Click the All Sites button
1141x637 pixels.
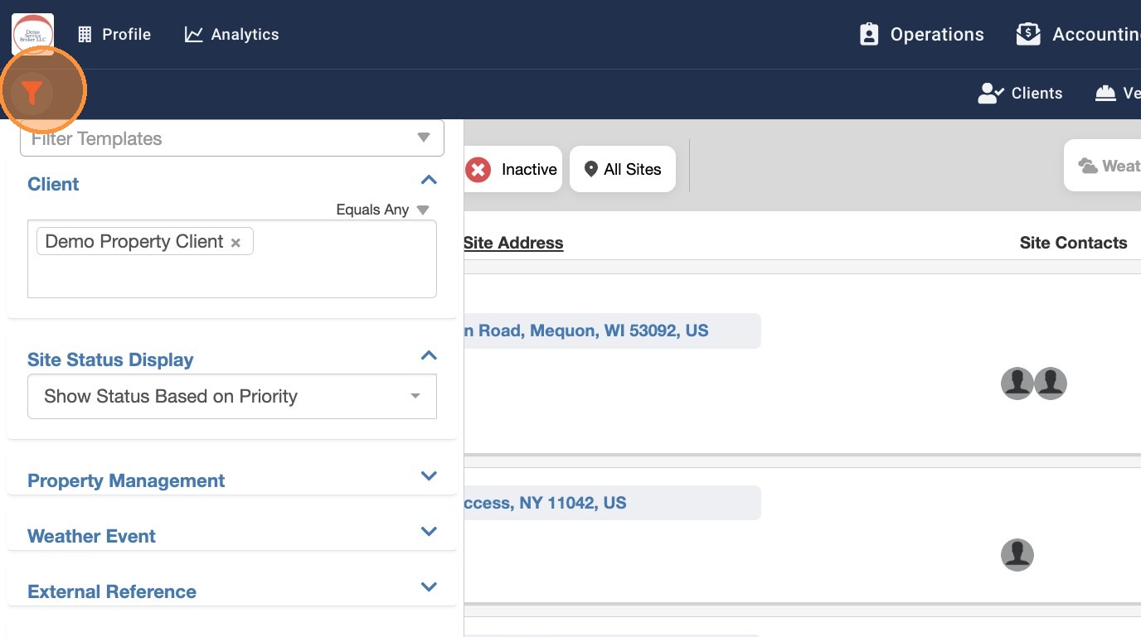(x=623, y=169)
